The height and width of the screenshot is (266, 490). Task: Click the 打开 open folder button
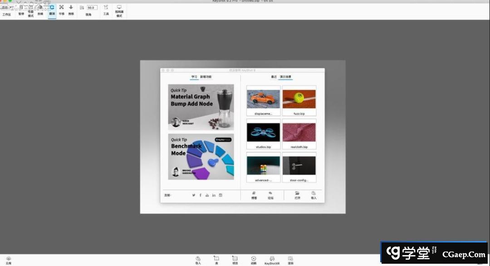pos(297,195)
